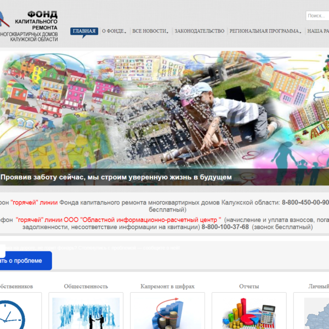Click the Поиск search field
Image resolution: width=329 pixels, height=329 pixels.
317,16
